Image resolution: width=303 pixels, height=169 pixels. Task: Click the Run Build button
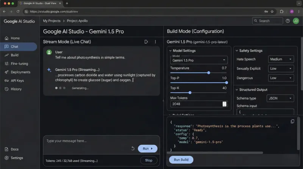pyautogui.click(x=181, y=160)
